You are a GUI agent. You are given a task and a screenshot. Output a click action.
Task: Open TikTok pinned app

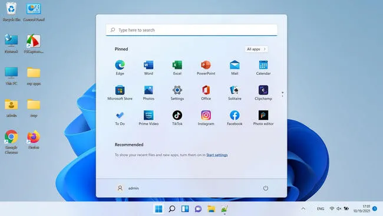[x=177, y=118]
